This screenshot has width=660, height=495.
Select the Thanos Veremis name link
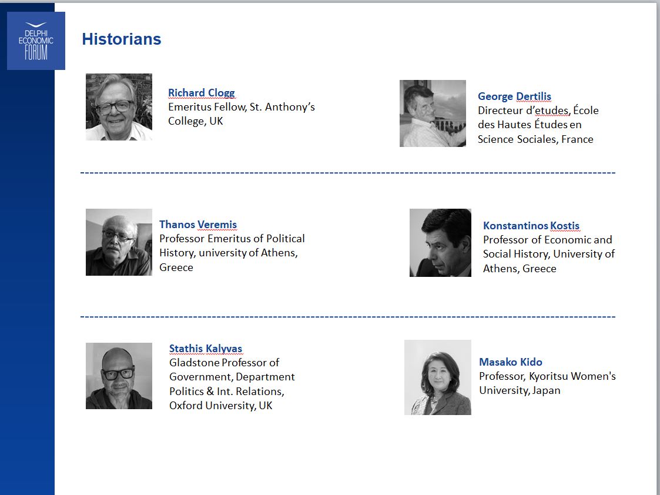198,225
